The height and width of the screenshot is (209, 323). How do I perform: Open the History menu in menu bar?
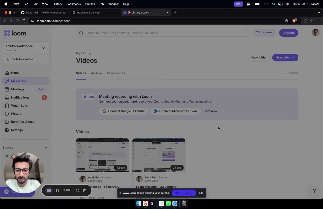(57, 4)
